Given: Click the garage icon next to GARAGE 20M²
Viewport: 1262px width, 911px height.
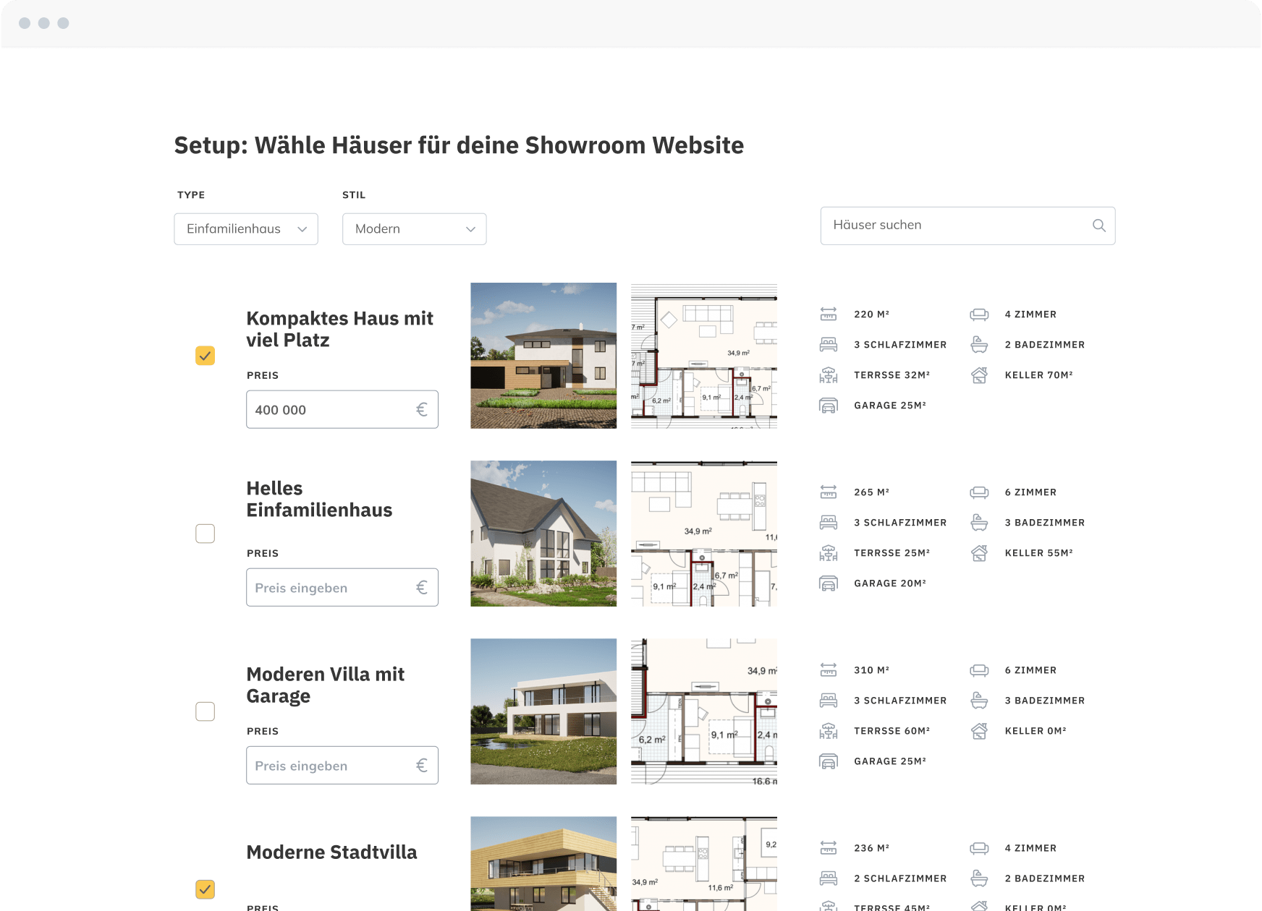Looking at the screenshot, I should coord(829,583).
